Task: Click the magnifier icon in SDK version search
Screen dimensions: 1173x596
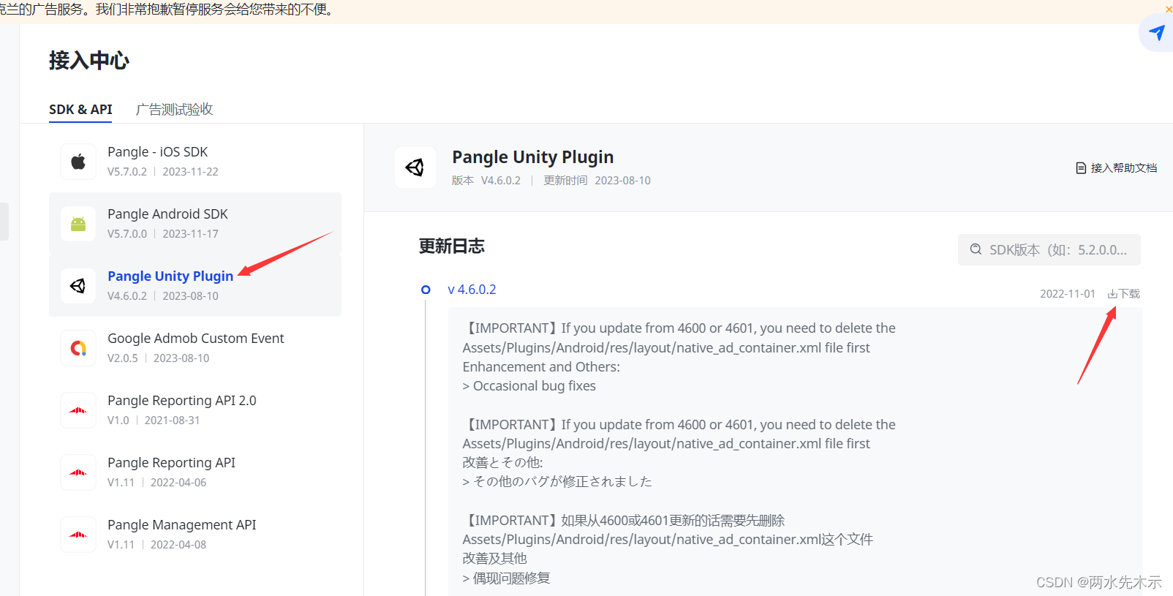Action: [976, 249]
